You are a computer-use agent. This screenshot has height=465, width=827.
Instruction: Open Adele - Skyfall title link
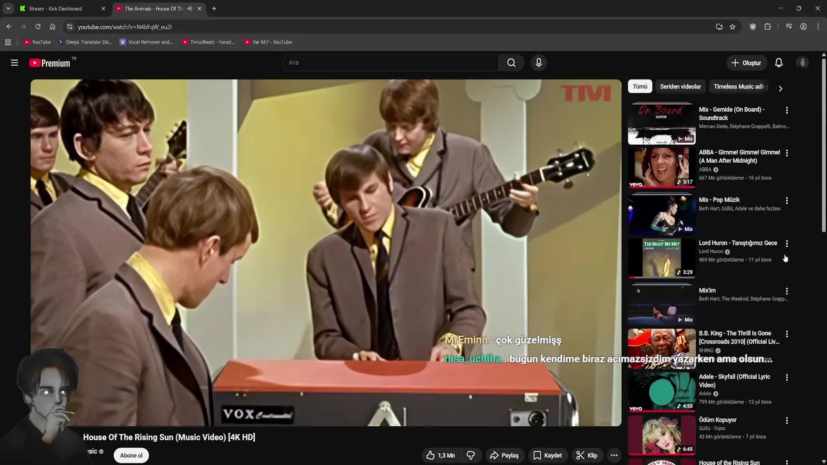tap(734, 380)
